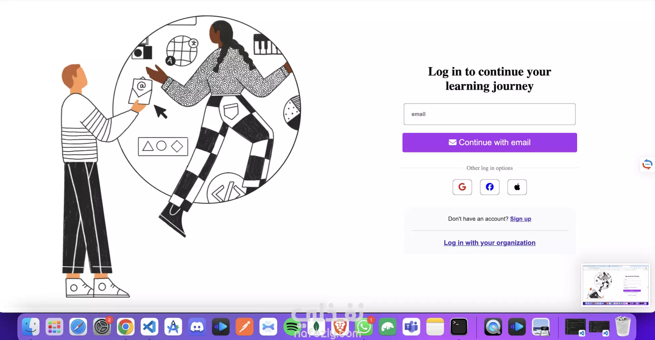Open System Settings gear in dock

102,327
